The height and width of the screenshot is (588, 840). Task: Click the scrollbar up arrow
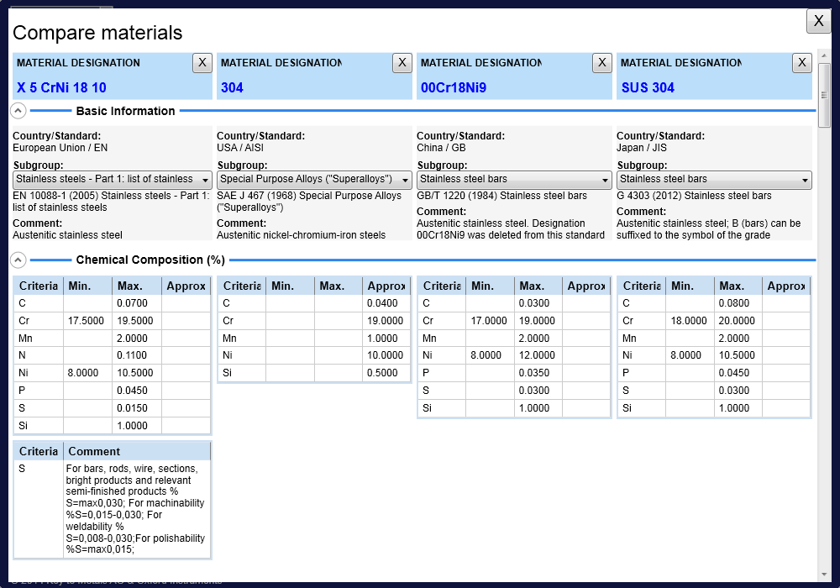(x=824, y=55)
